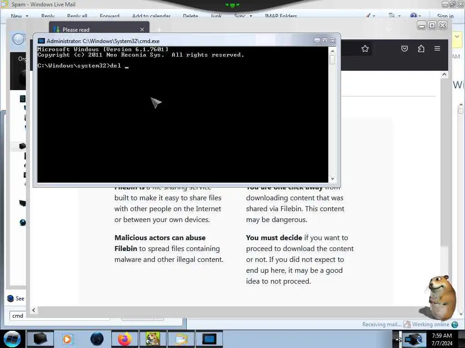
Task: Click the cmd window scroll up arrow
Action: (x=332, y=51)
